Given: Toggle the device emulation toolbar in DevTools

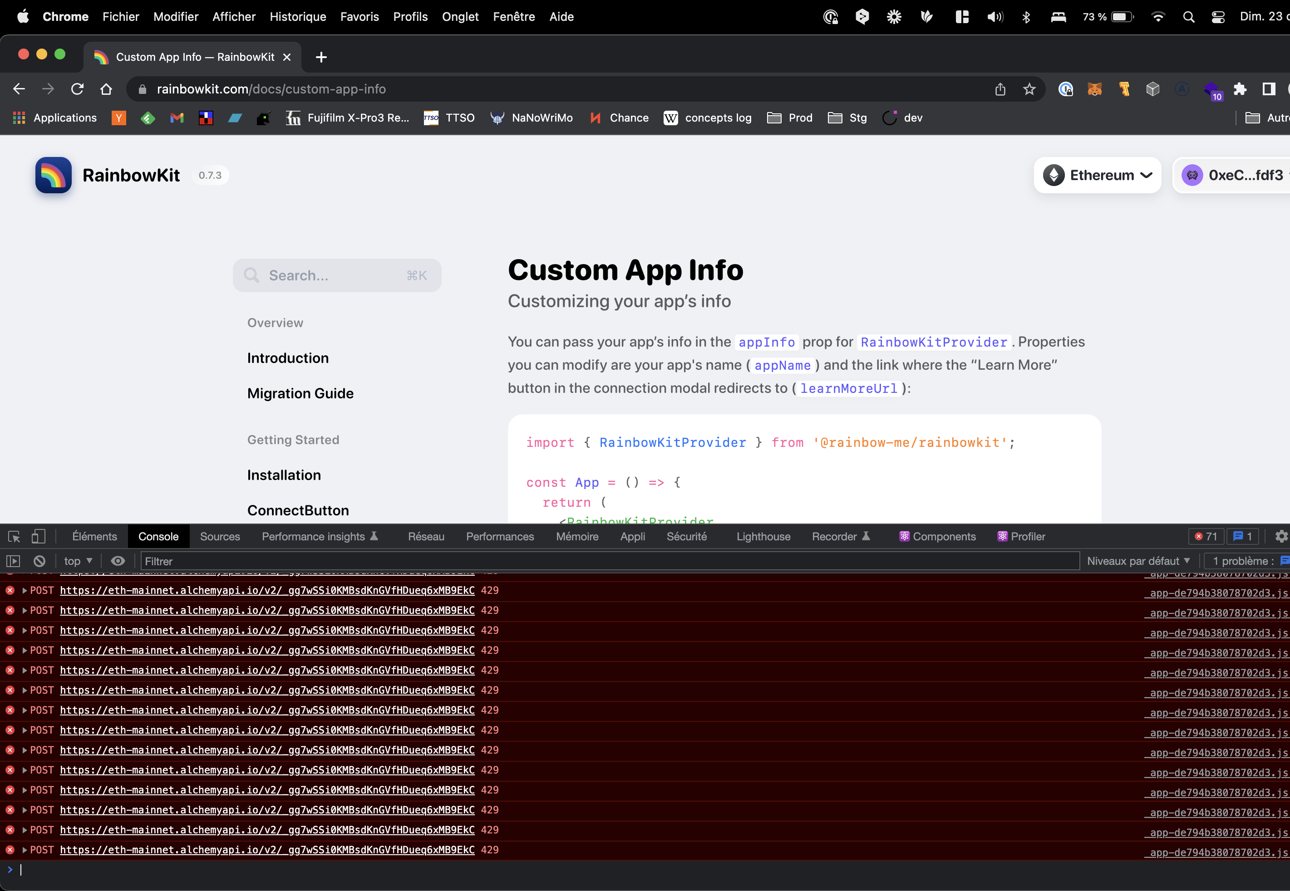Looking at the screenshot, I should pyautogui.click(x=38, y=537).
